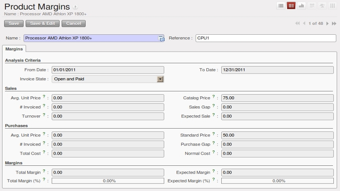Show help for Expected Margin
Viewport: 340px width, 191px height.
[213, 171]
